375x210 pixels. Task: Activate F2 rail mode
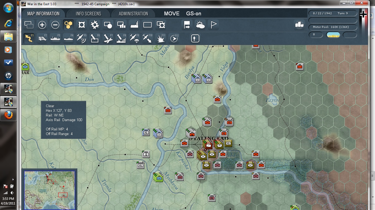coord(42,38)
